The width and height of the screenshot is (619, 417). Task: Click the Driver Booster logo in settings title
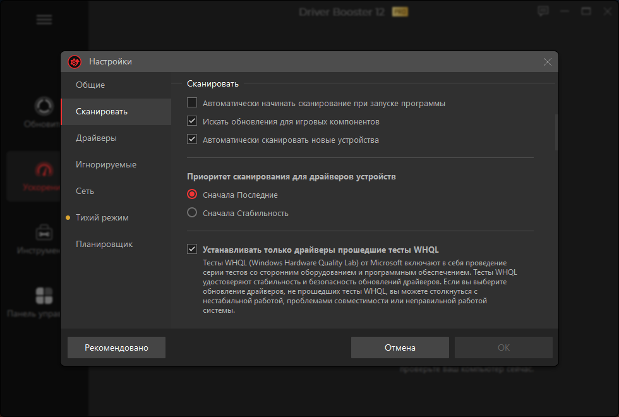[75, 62]
